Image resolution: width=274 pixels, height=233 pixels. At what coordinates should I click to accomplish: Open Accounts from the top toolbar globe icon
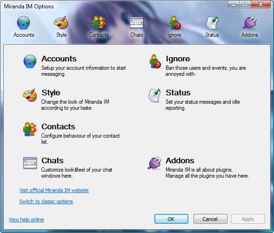click(x=23, y=22)
